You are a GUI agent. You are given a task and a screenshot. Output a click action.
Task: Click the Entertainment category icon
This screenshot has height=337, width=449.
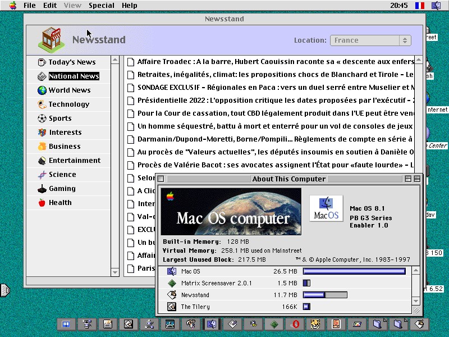42,161
